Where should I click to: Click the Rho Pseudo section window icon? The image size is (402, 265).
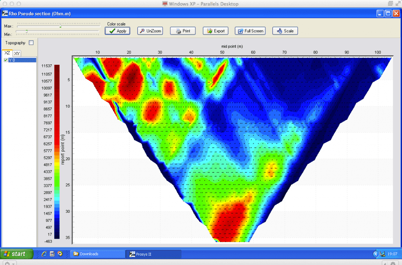[x=5, y=13]
